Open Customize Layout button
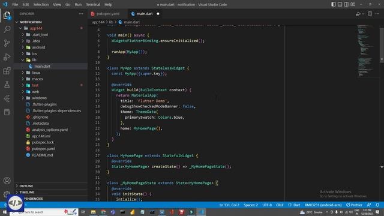 click(353, 4)
